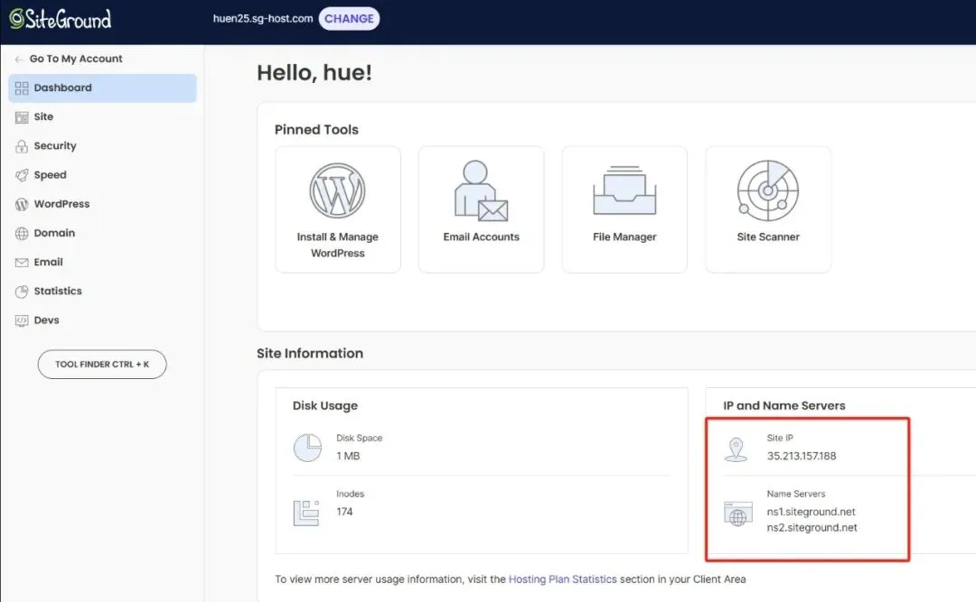Select the Site IP value 35.213.157.188
Screen dimensions: 976x602
(802, 456)
